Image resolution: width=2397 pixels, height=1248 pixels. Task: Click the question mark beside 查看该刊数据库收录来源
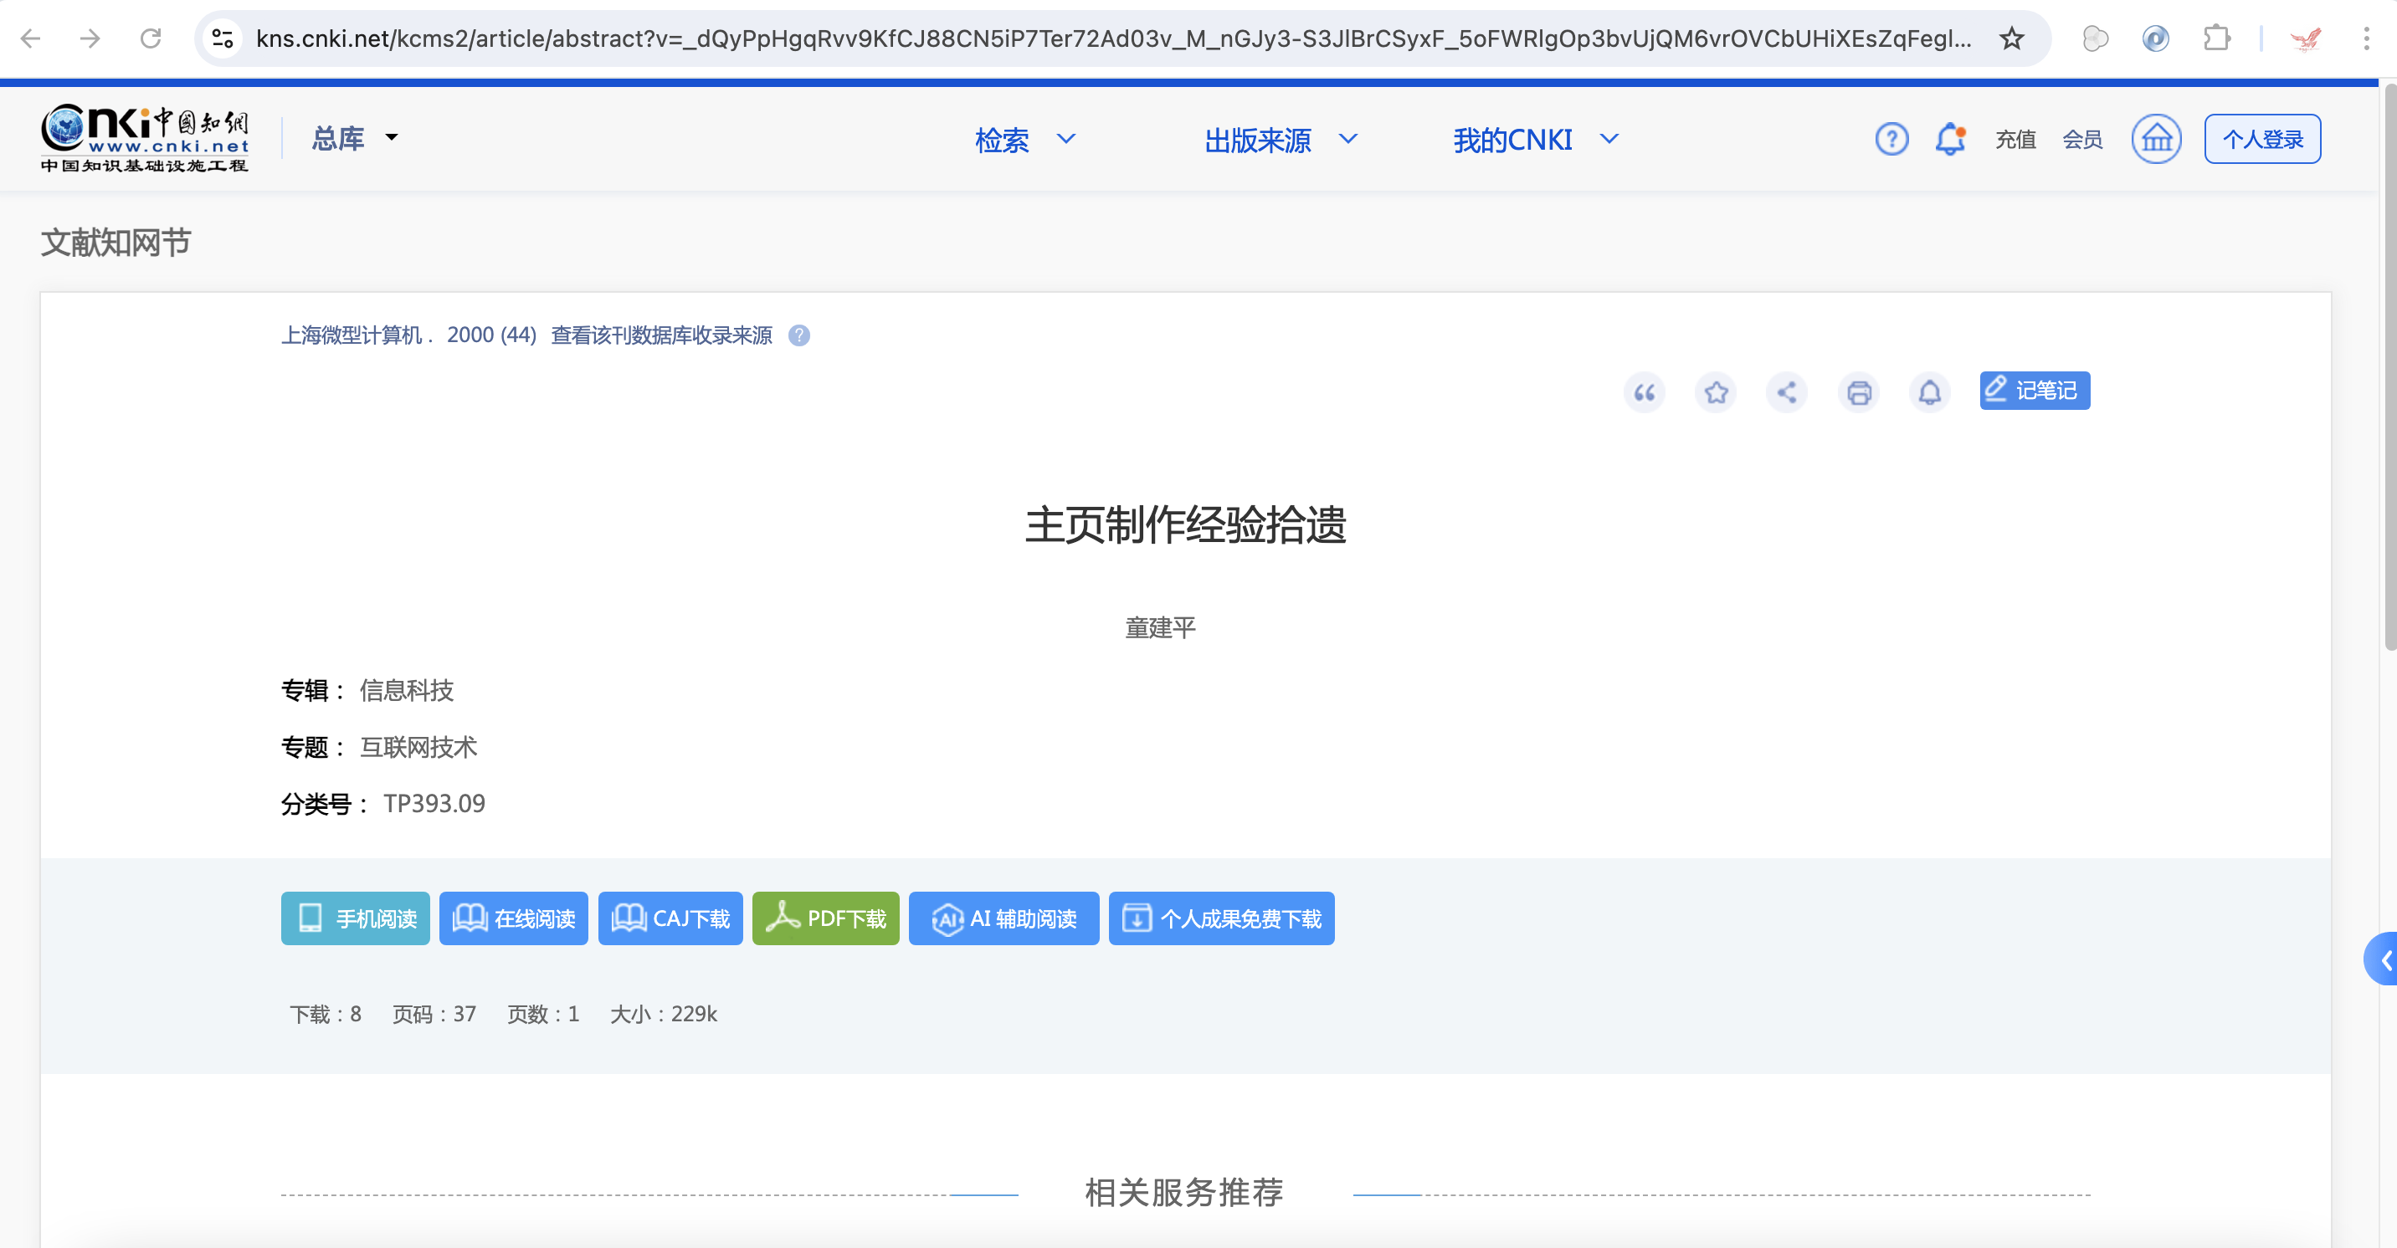(x=799, y=335)
